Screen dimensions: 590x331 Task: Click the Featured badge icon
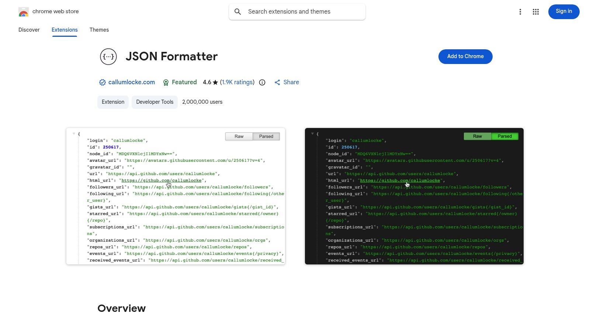pyautogui.click(x=166, y=82)
